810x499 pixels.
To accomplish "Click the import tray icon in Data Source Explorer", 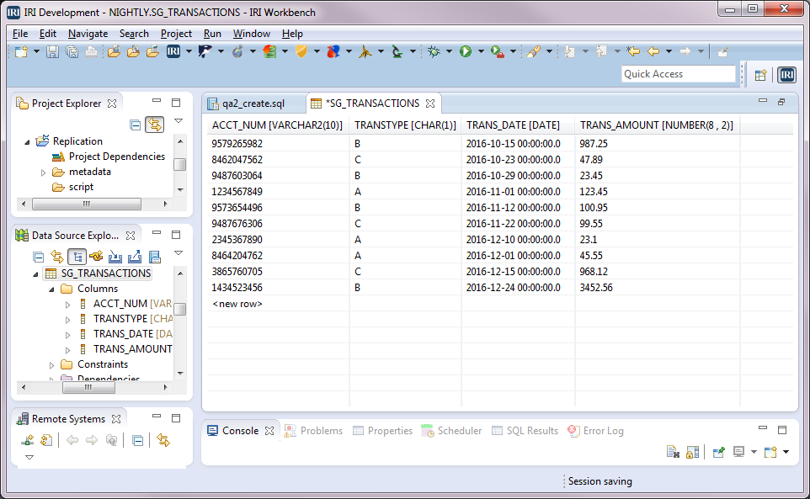I will pyautogui.click(x=115, y=257).
